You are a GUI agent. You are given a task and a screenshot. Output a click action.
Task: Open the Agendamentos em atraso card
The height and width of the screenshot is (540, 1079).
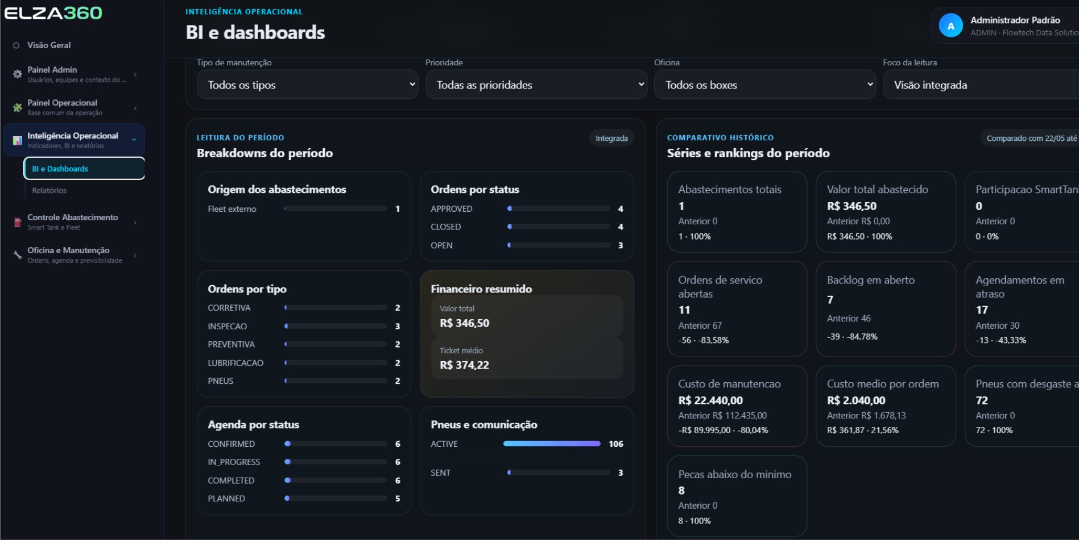[1022, 309]
